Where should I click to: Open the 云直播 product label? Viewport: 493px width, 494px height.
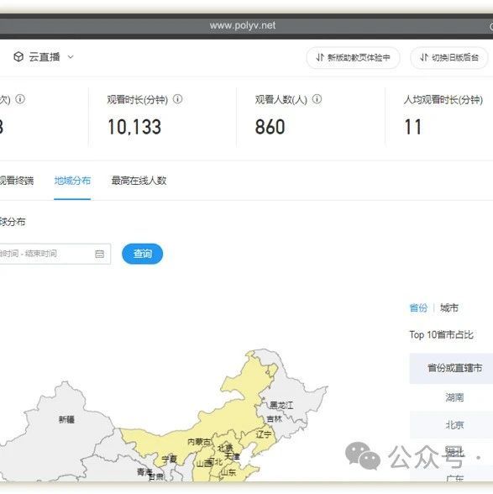point(45,57)
